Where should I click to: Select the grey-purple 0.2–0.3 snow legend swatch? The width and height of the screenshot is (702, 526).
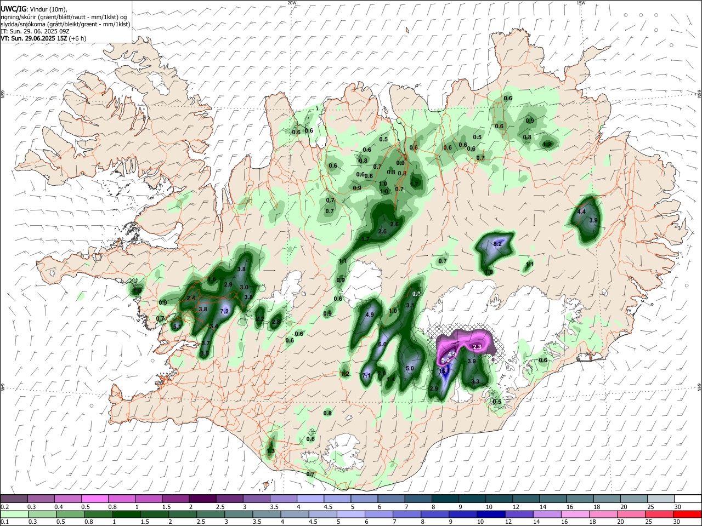point(14,499)
